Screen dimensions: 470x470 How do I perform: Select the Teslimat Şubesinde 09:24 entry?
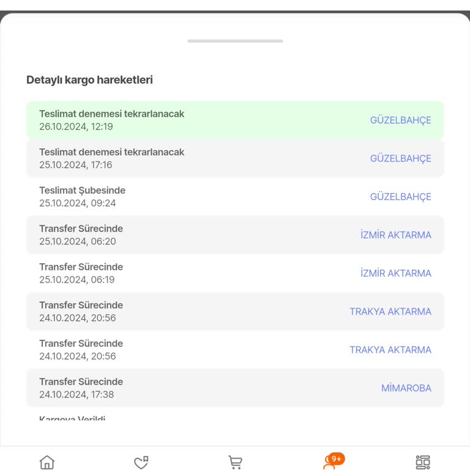tap(235, 196)
